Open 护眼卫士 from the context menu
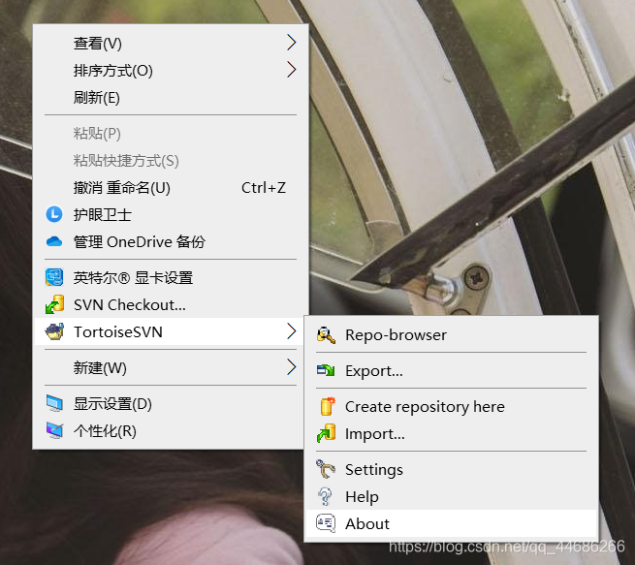This screenshot has width=635, height=565. [171, 214]
